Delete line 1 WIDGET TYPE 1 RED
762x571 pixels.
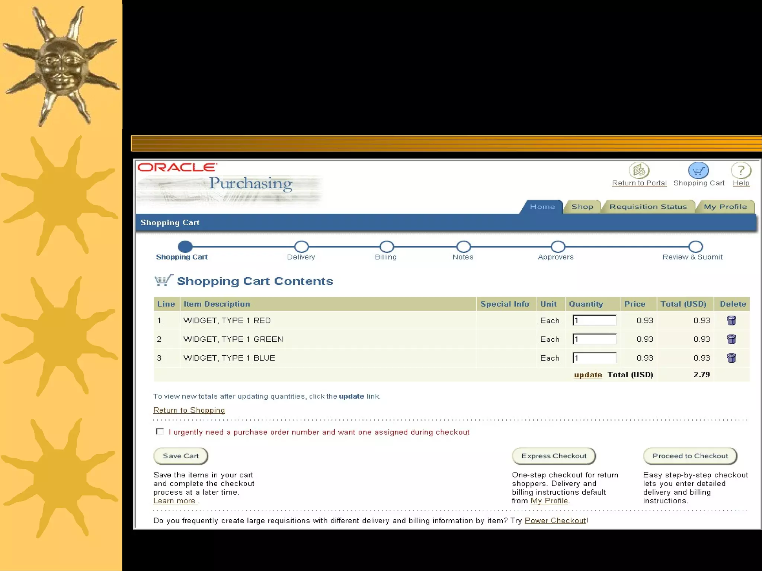pyautogui.click(x=731, y=320)
